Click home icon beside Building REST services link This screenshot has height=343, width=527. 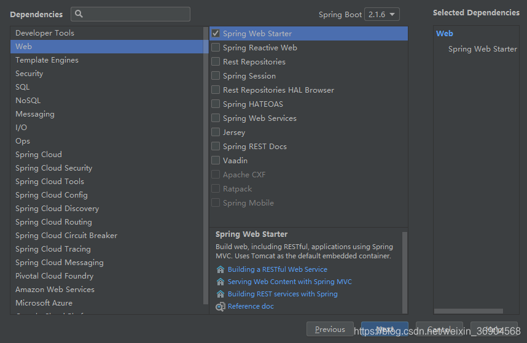(220, 294)
